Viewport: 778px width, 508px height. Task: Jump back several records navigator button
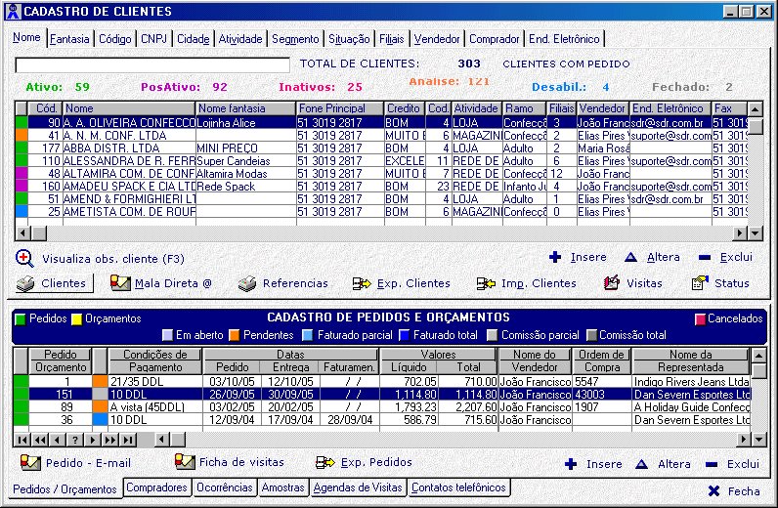(40, 440)
